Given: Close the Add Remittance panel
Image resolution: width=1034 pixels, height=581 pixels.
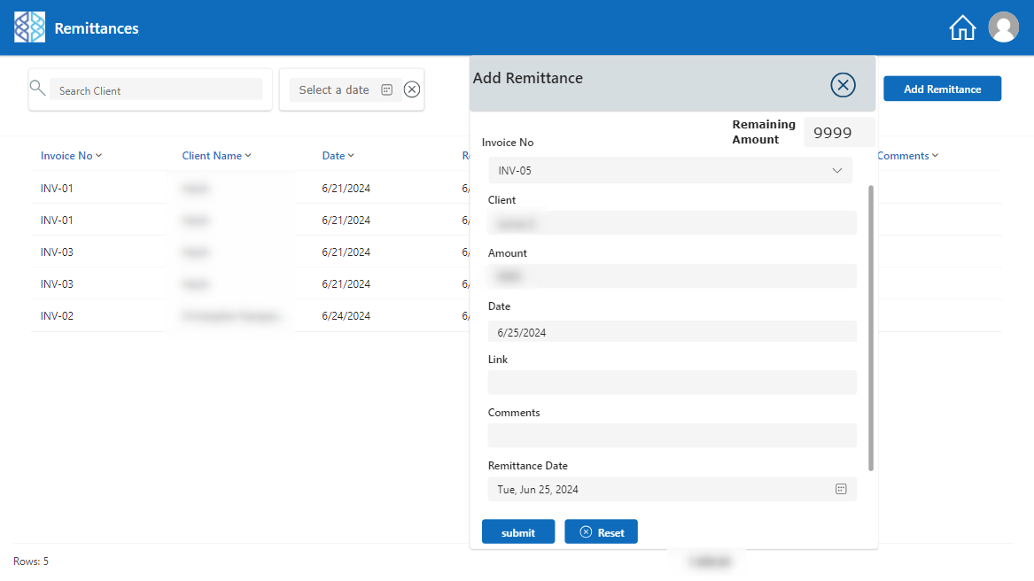Looking at the screenshot, I should click(x=843, y=85).
